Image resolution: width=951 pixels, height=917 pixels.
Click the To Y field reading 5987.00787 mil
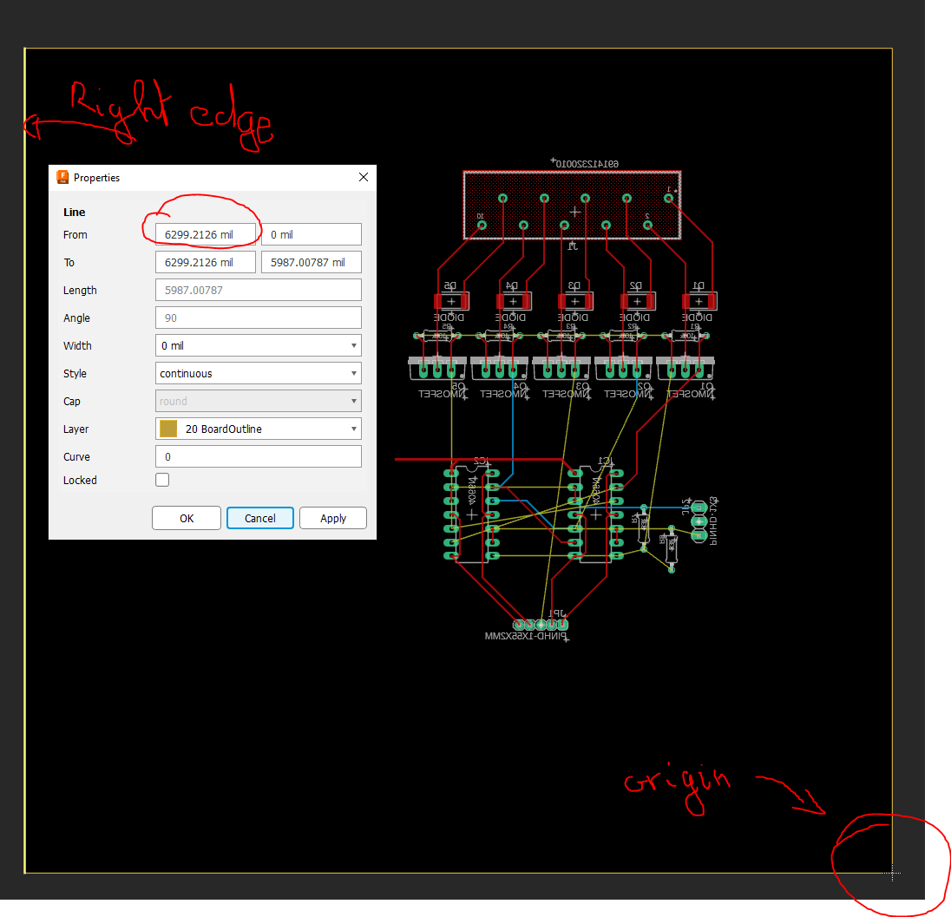click(x=311, y=262)
